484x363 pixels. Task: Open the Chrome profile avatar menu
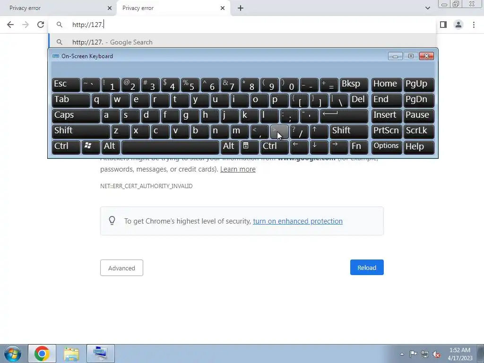458,25
